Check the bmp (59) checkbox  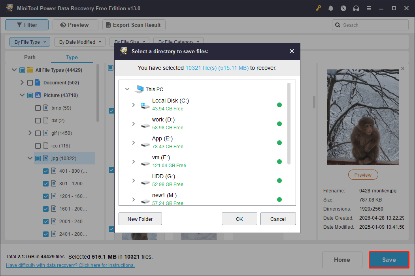point(38,108)
